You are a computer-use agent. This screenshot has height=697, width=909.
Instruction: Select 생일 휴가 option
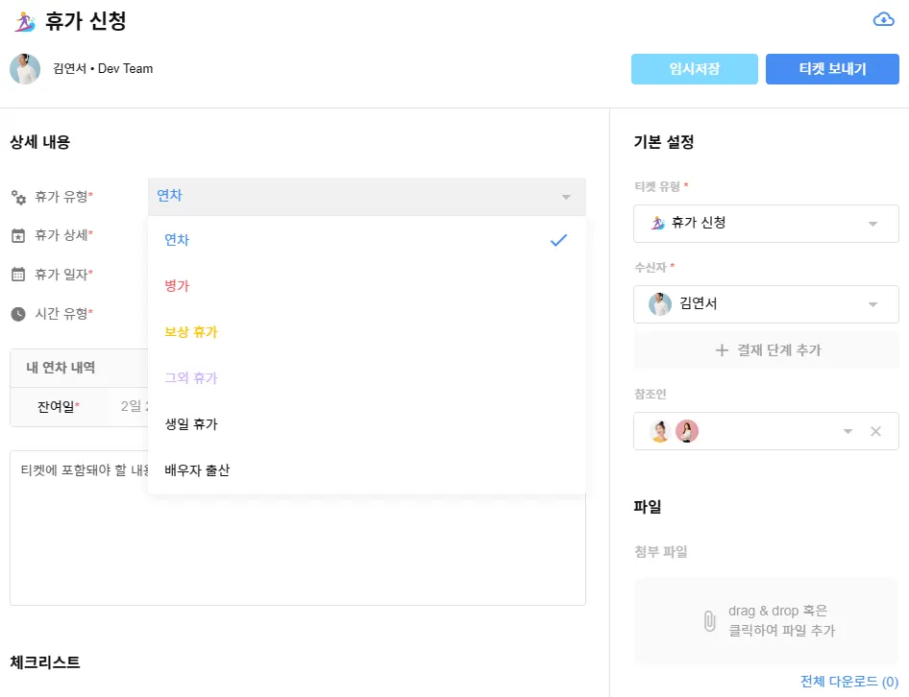coord(191,424)
